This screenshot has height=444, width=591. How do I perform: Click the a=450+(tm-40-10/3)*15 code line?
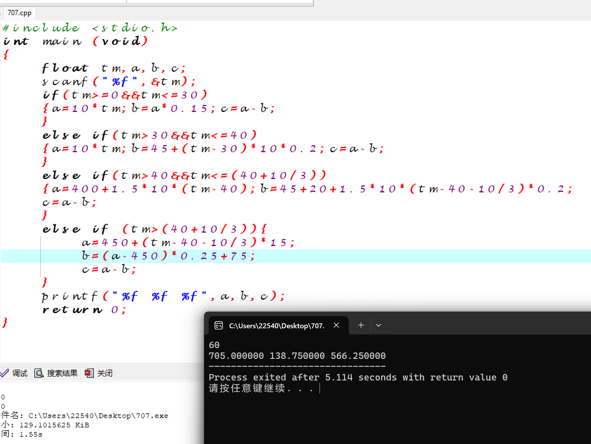(x=188, y=243)
